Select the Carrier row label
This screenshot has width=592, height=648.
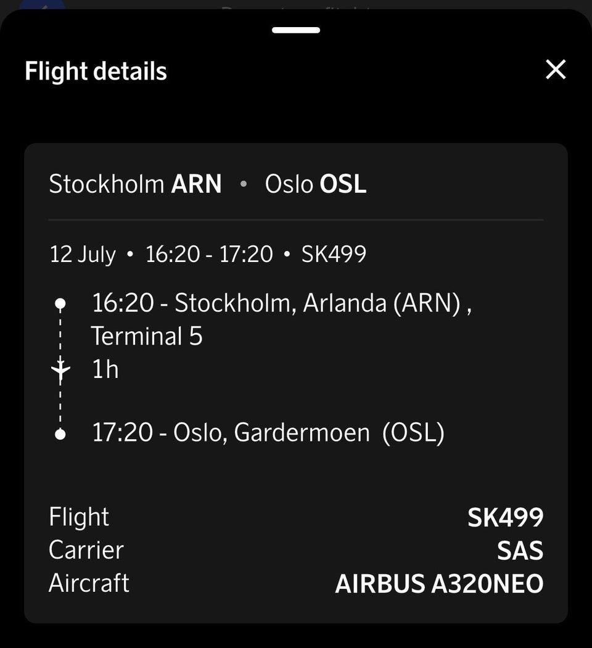pyautogui.click(x=86, y=550)
